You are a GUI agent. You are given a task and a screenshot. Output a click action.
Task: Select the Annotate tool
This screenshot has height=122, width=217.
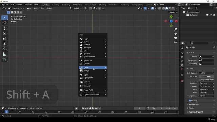[x=4, y=49]
